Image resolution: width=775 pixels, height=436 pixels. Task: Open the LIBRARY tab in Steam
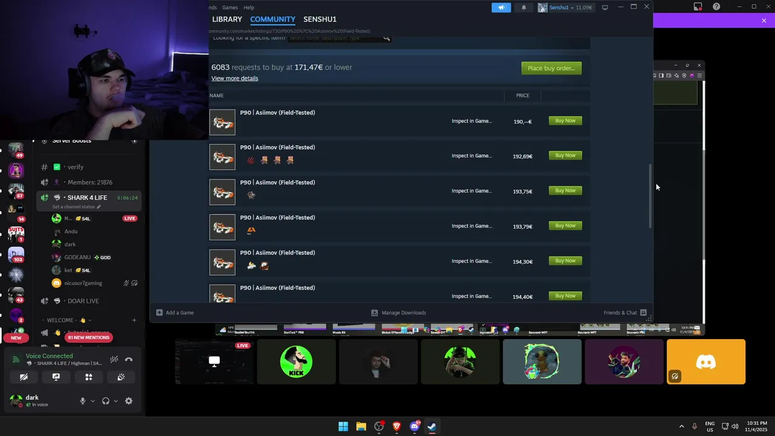pyautogui.click(x=227, y=19)
